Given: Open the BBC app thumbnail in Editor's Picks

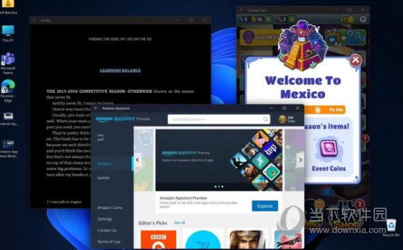Looking at the screenshot, I should 158,240.
